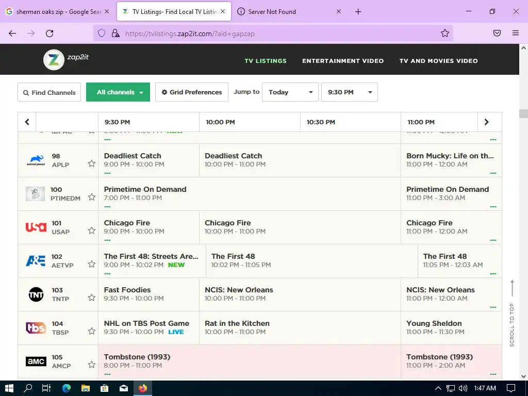Click the scrollbar up arrow

coord(523,48)
